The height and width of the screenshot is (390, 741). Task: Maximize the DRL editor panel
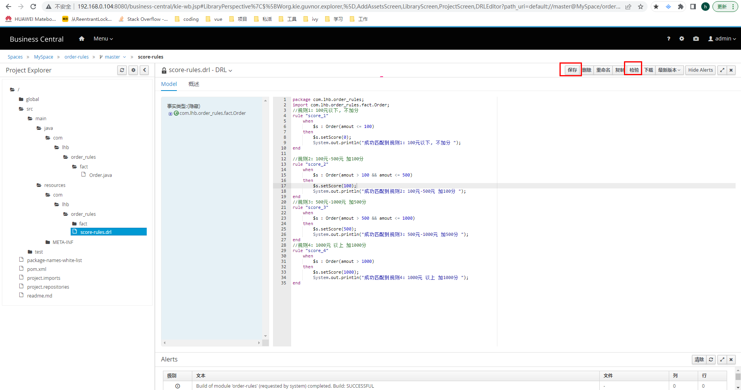(722, 70)
